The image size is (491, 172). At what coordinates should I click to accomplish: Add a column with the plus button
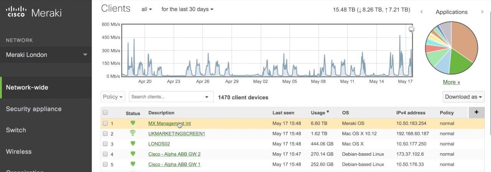pyautogui.click(x=476, y=112)
